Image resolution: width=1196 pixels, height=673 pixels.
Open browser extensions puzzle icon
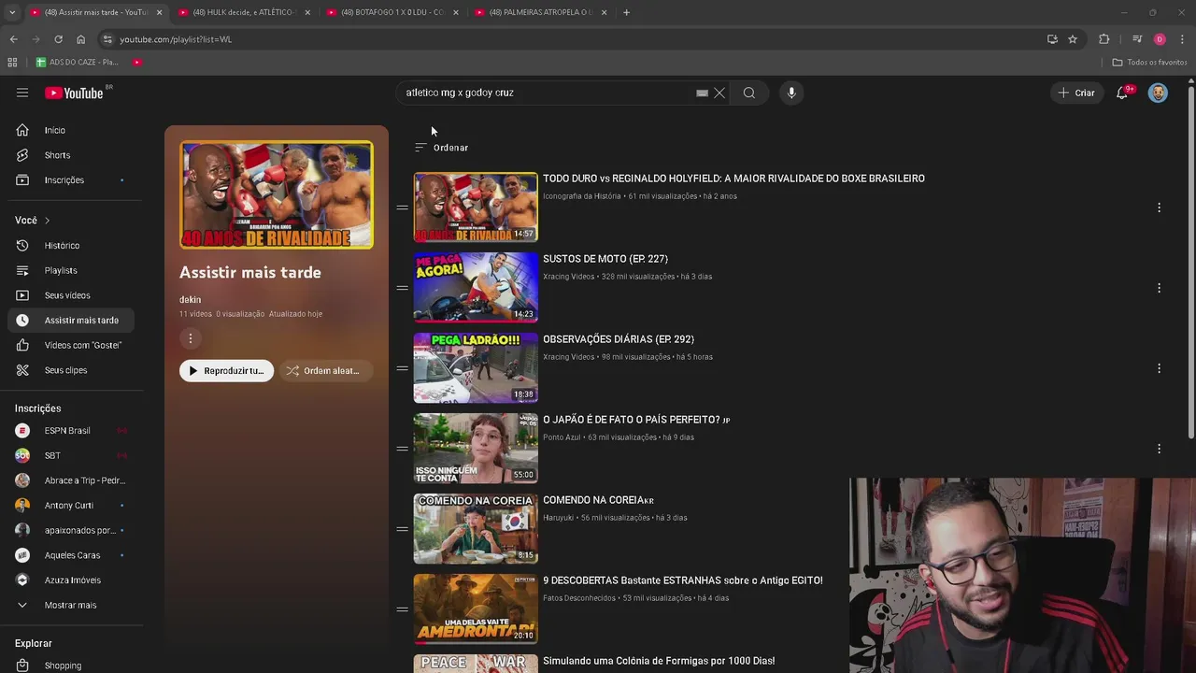(1104, 39)
